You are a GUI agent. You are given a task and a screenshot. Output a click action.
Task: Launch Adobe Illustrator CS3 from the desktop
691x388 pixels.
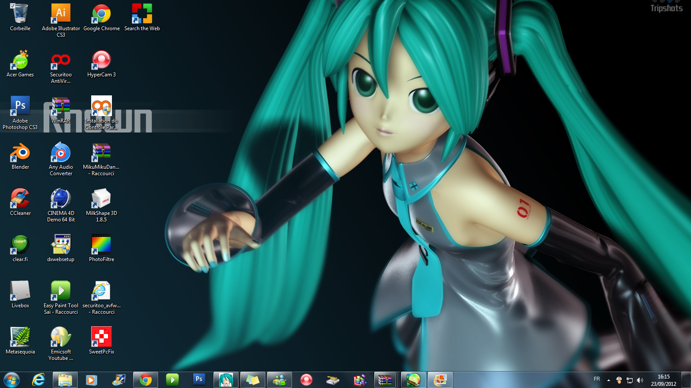61,20
